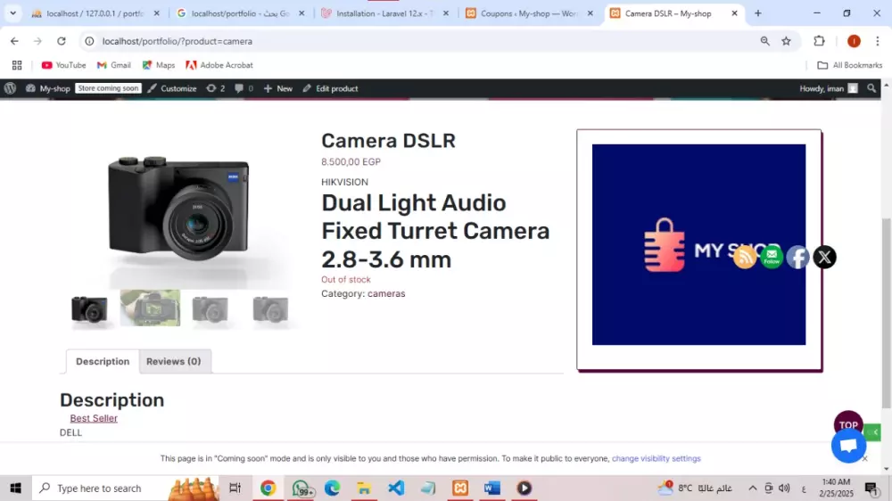Open the cameras category link
This screenshot has width=892, height=501.
point(386,293)
